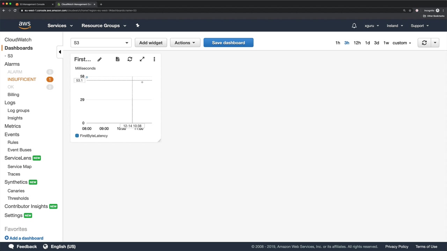Click the browser address bar
This screenshot has width=447, height=251.
210,10
